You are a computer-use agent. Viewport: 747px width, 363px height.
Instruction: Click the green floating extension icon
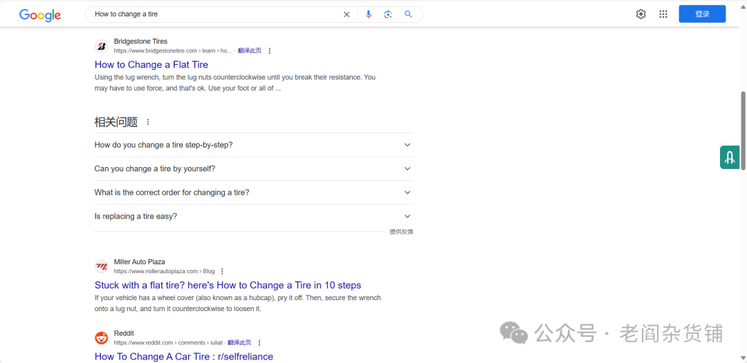(730, 157)
